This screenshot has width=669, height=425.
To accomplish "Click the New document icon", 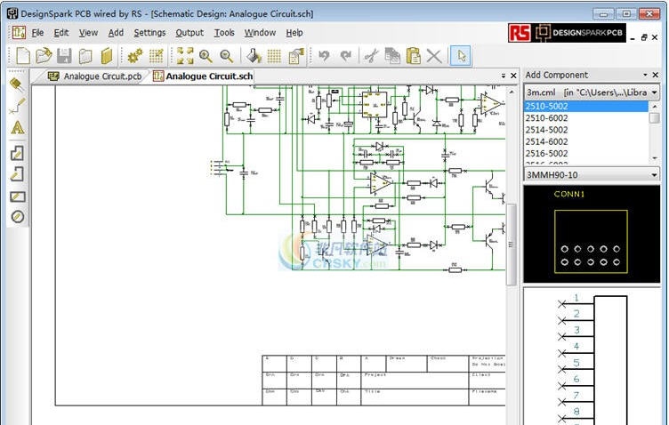I will pyautogui.click(x=22, y=56).
